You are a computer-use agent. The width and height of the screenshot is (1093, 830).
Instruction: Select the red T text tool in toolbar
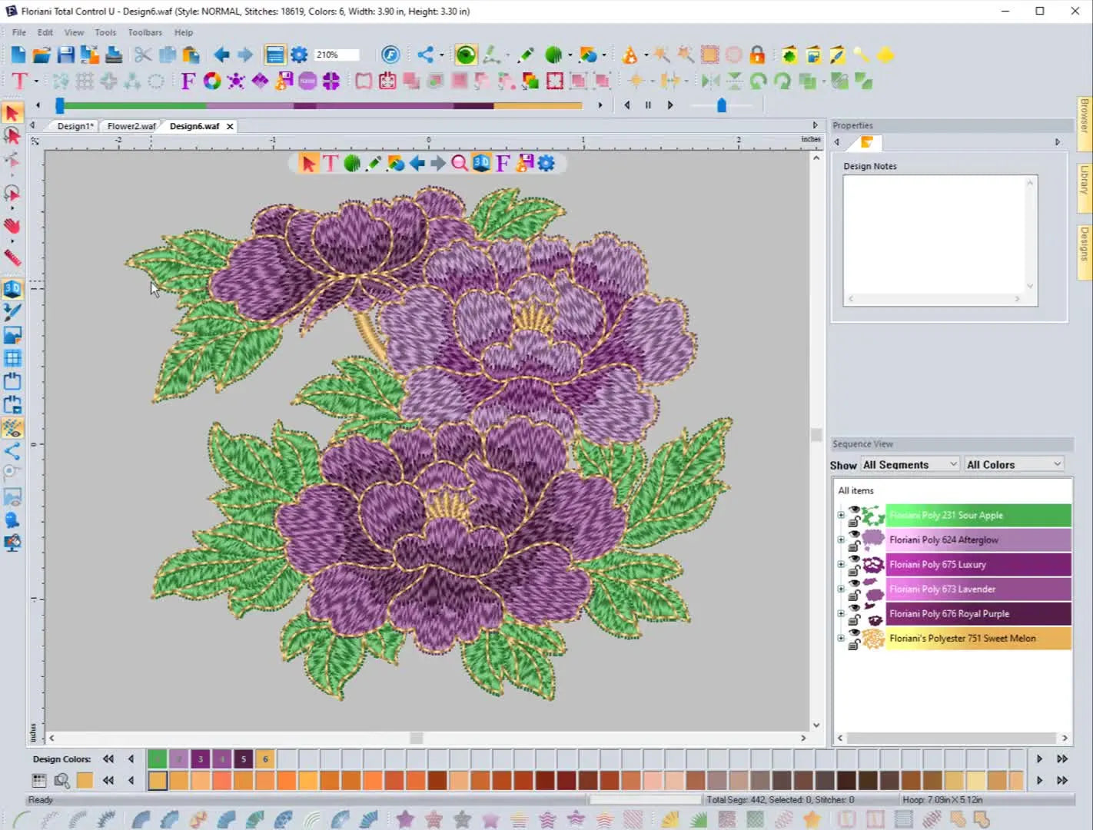click(19, 81)
